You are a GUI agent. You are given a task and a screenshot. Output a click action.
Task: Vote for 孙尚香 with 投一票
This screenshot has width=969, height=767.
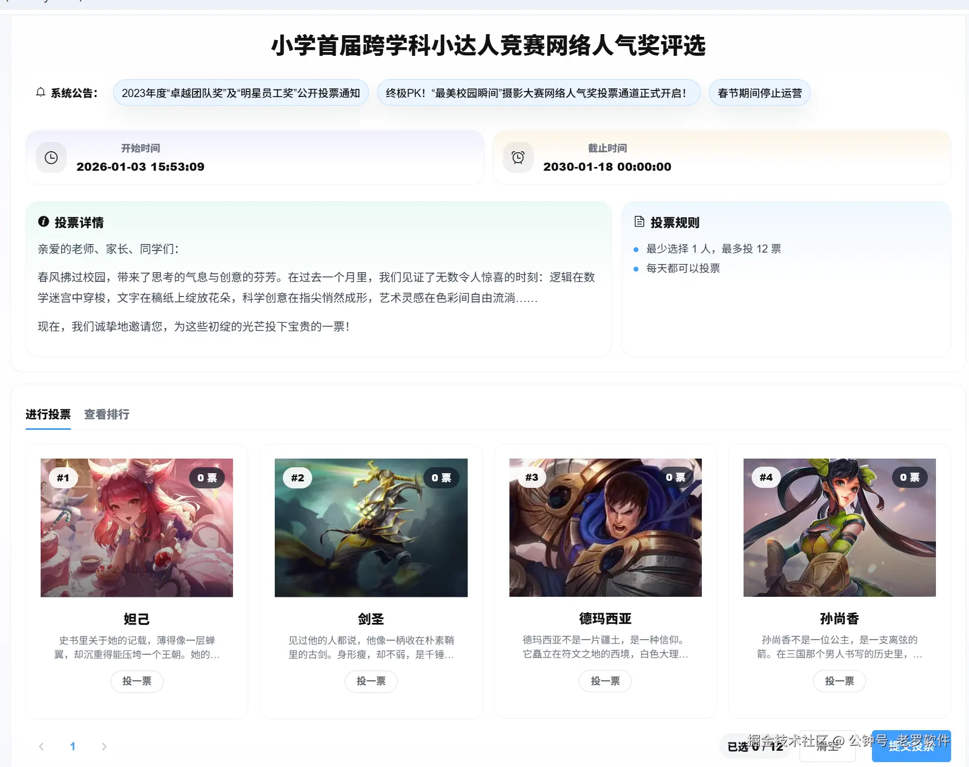839,681
